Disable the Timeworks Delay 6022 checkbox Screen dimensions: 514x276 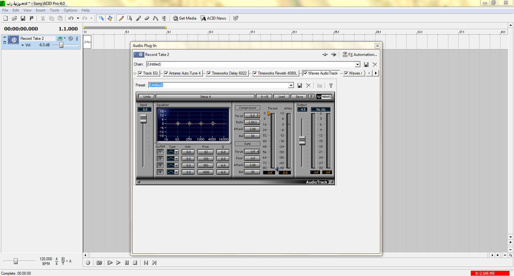[x=209, y=73]
